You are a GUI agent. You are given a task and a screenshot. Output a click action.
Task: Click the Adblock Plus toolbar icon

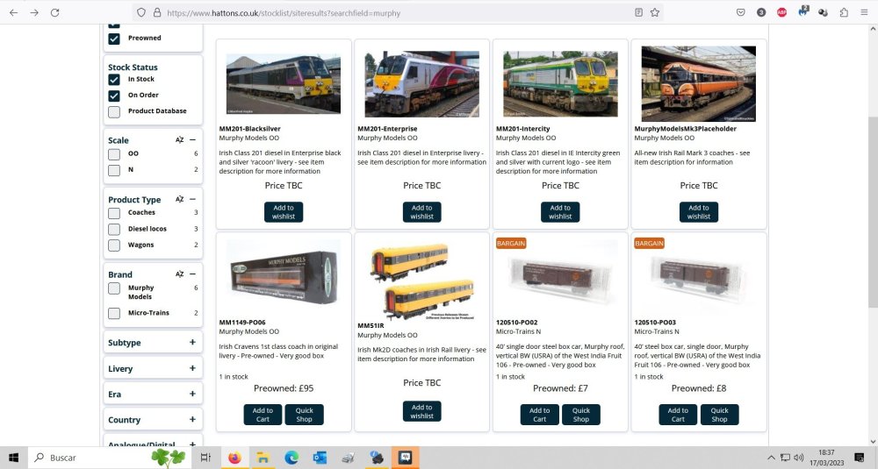click(x=781, y=12)
